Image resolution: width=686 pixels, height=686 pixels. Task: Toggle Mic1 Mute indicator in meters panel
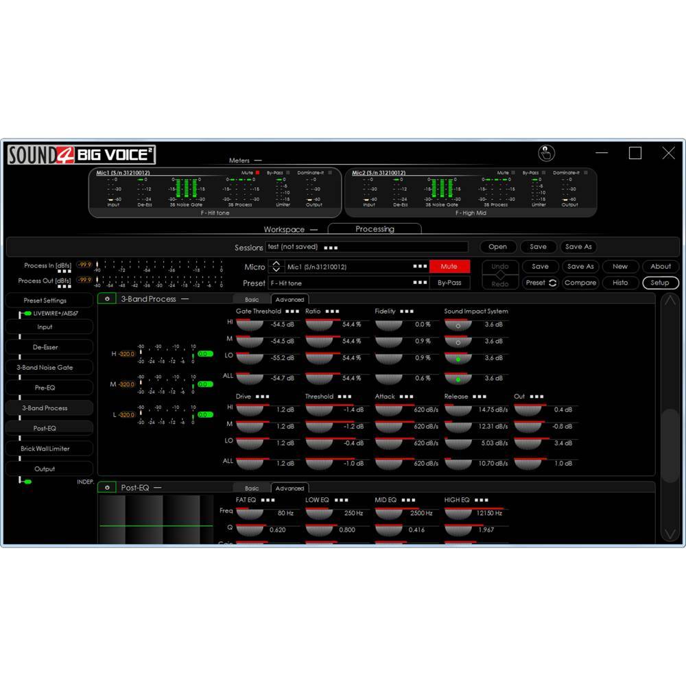pyautogui.click(x=258, y=173)
